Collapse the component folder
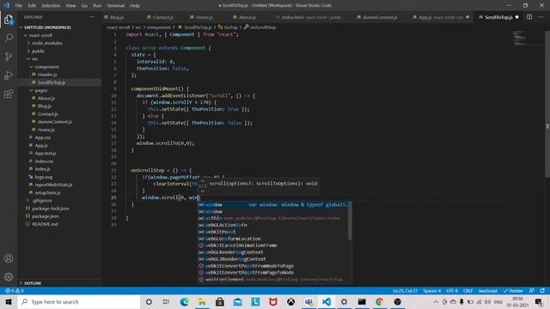This screenshot has height=309, width=550. pyautogui.click(x=46, y=67)
